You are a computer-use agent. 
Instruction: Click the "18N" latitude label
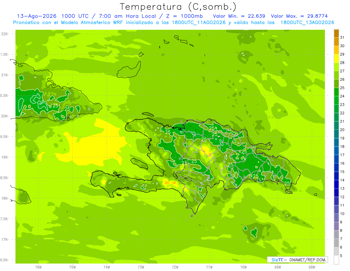pos(5,198)
